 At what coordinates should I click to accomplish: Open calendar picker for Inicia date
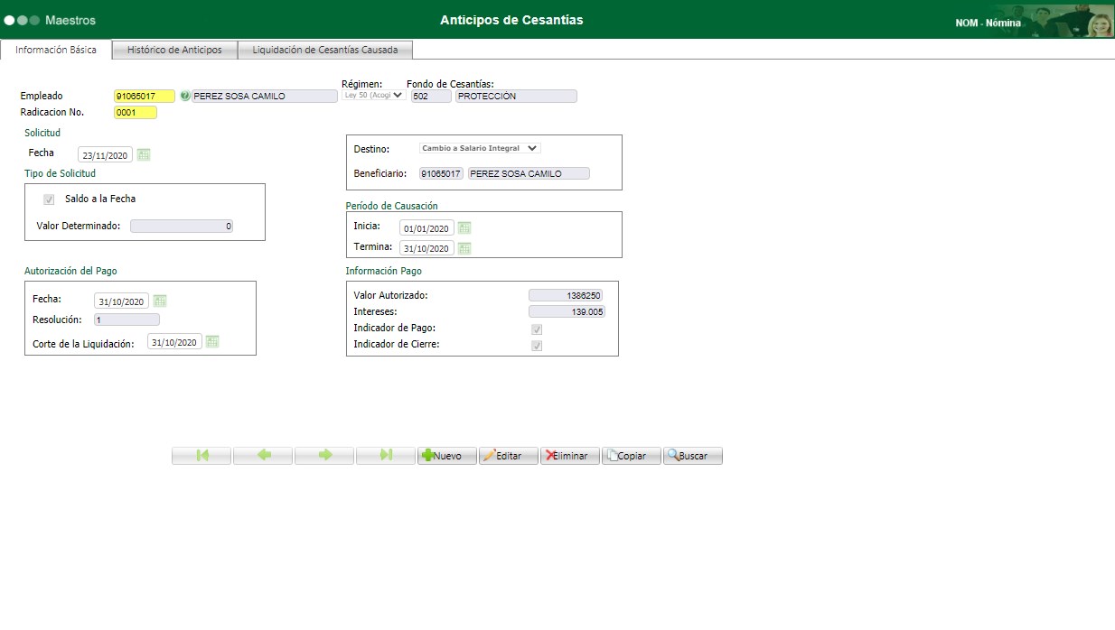(463, 227)
